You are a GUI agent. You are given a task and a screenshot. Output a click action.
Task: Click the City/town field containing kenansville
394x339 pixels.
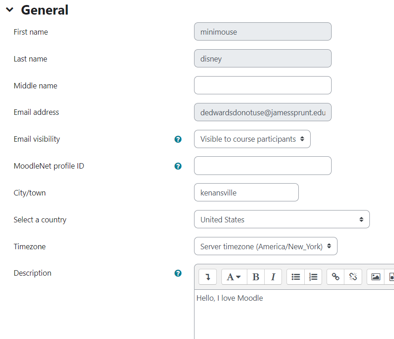tap(246, 192)
